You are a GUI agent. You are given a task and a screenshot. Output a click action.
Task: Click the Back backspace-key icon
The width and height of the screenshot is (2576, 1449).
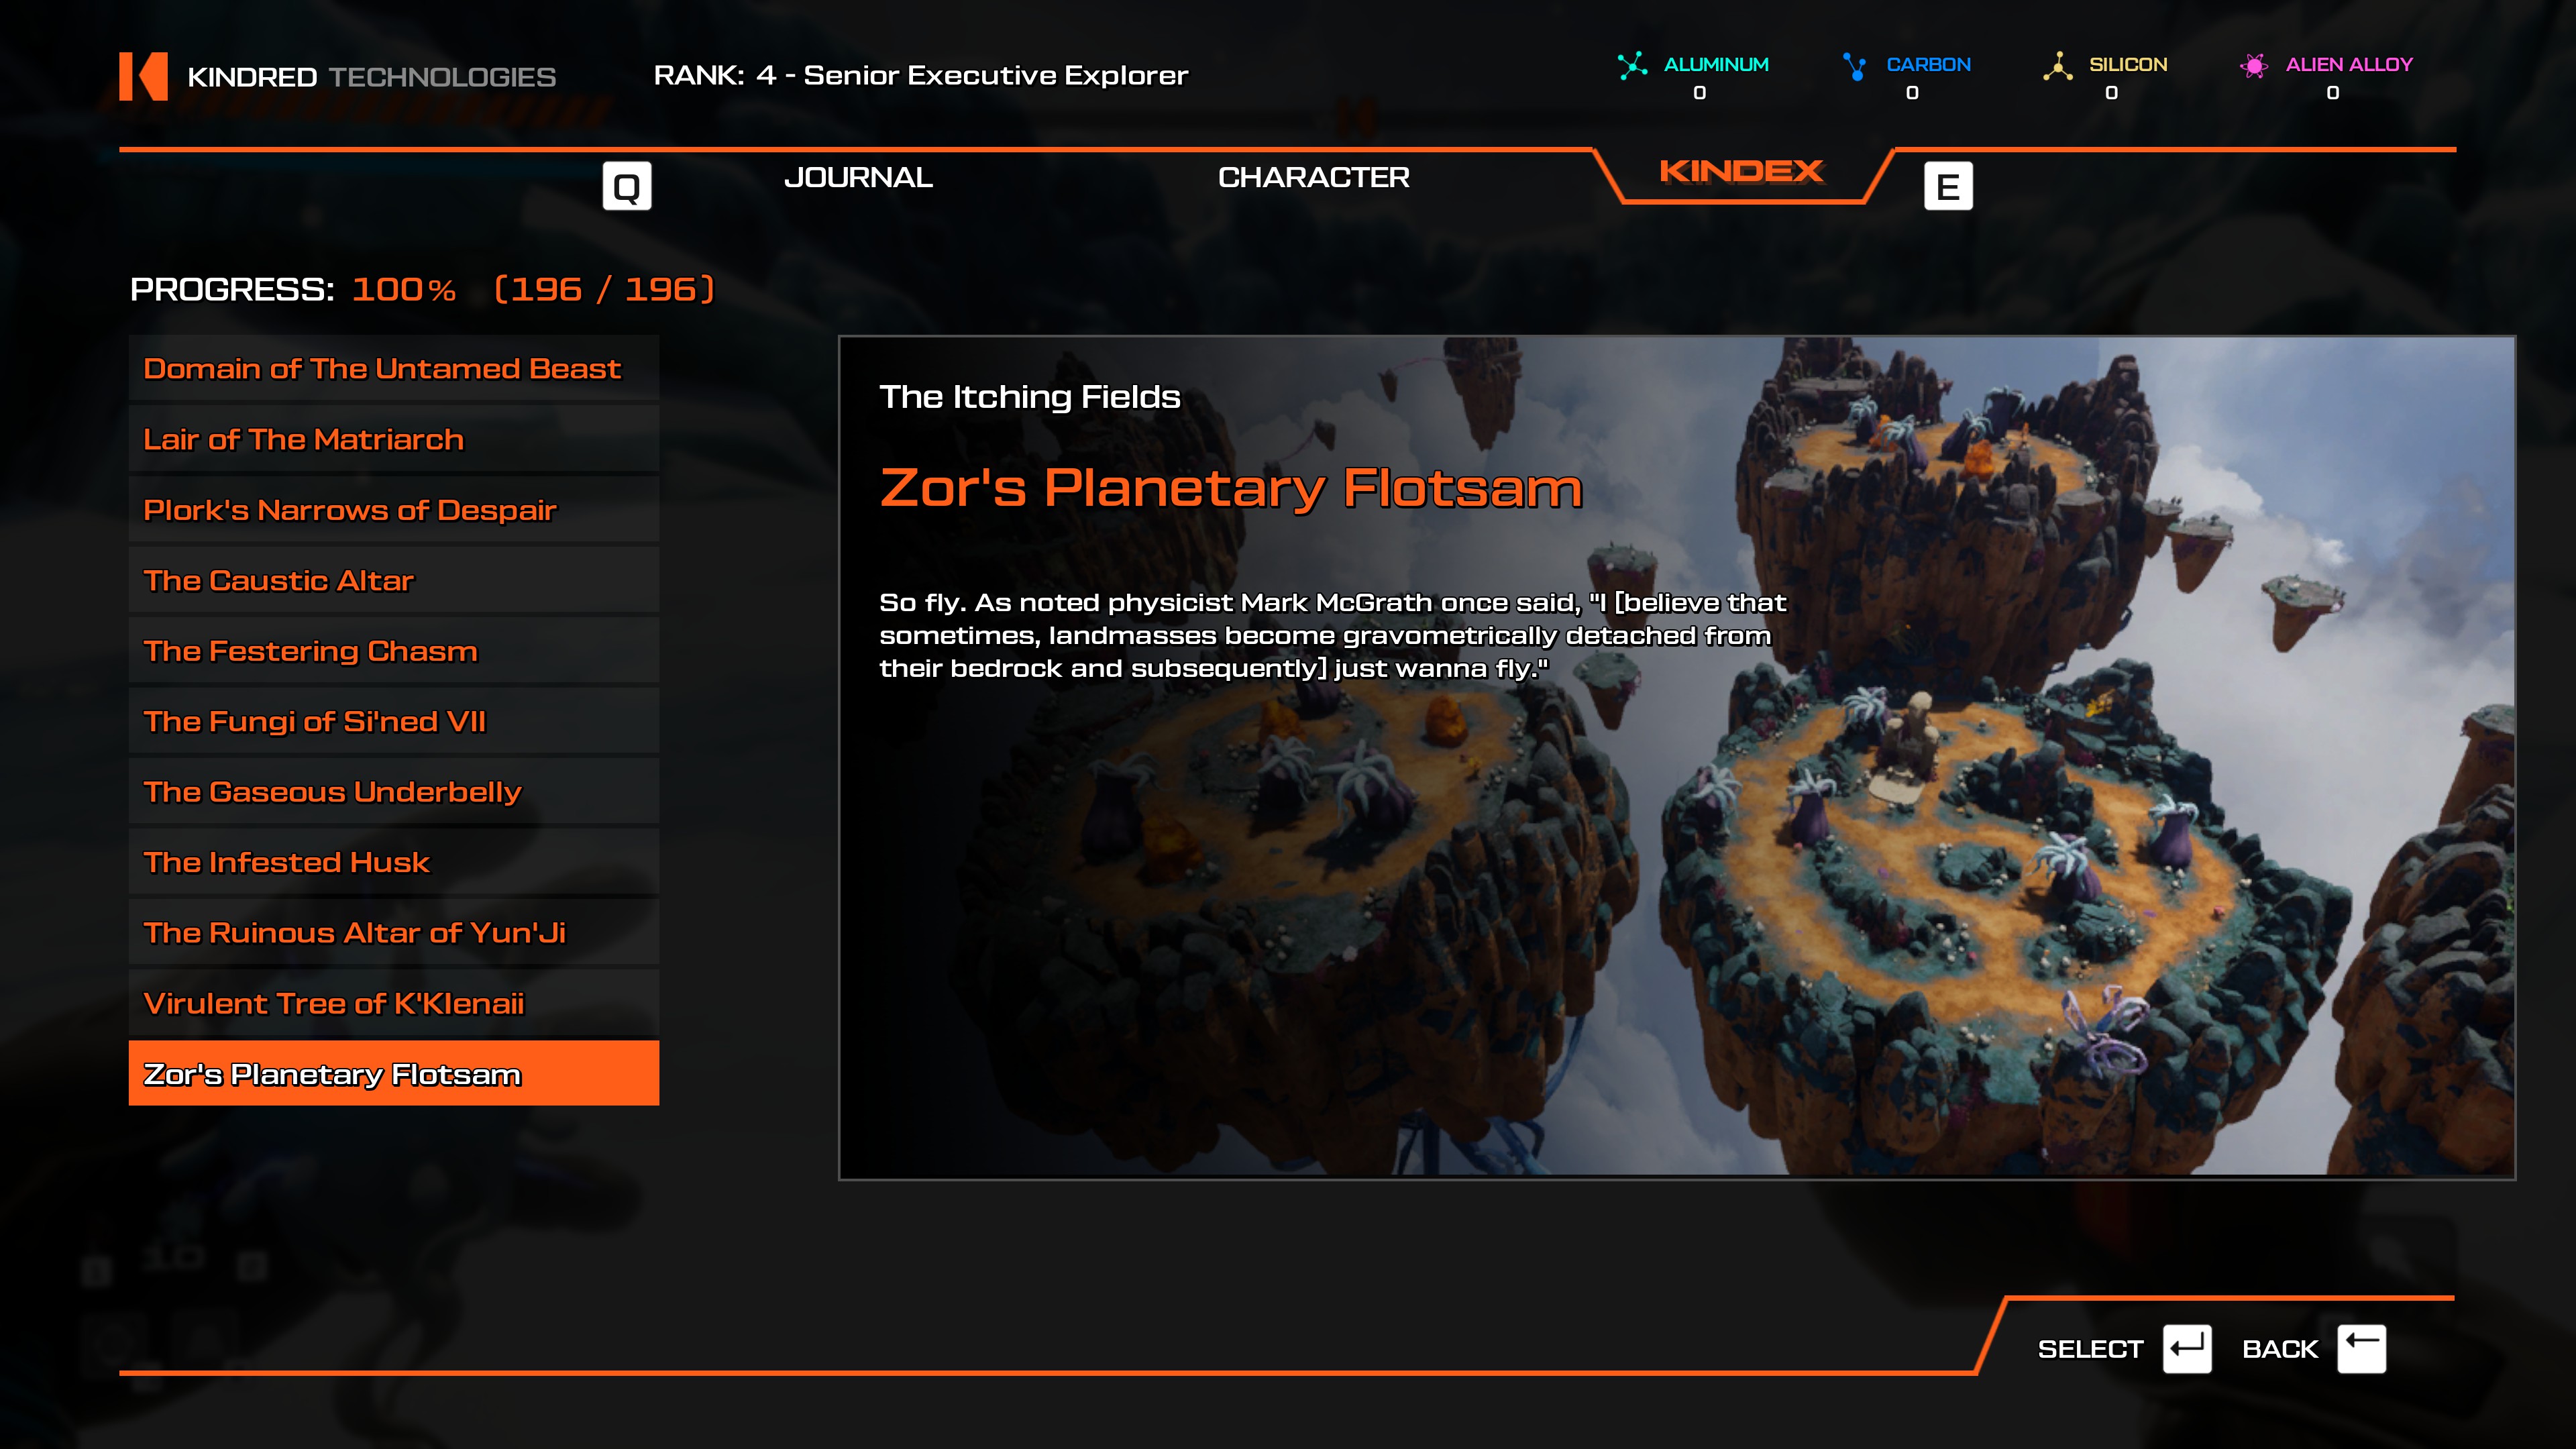[2361, 1349]
